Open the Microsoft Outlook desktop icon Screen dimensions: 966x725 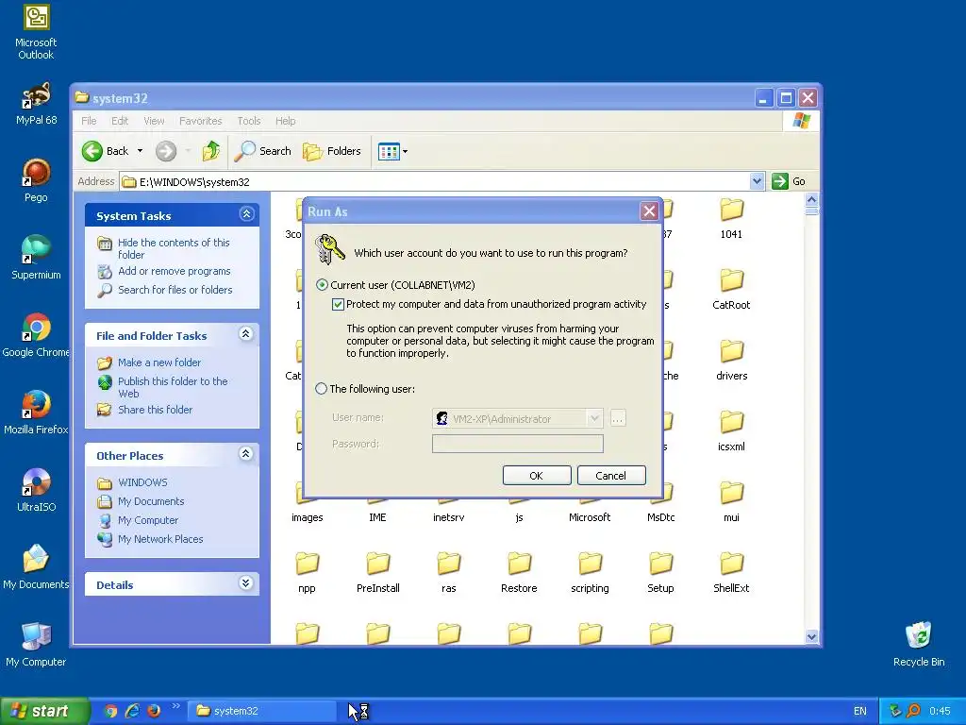point(36,32)
